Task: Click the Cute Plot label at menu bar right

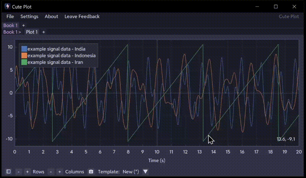Action: [x=289, y=16]
